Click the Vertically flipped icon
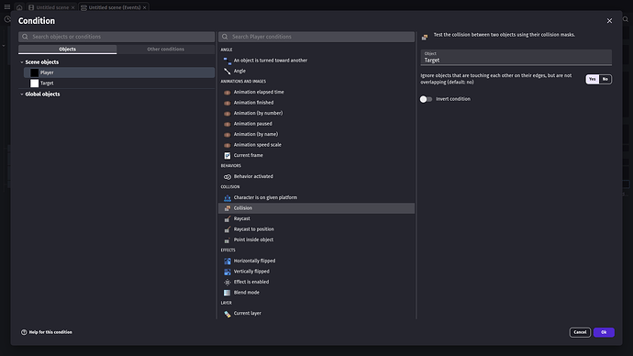 [x=228, y=272]
